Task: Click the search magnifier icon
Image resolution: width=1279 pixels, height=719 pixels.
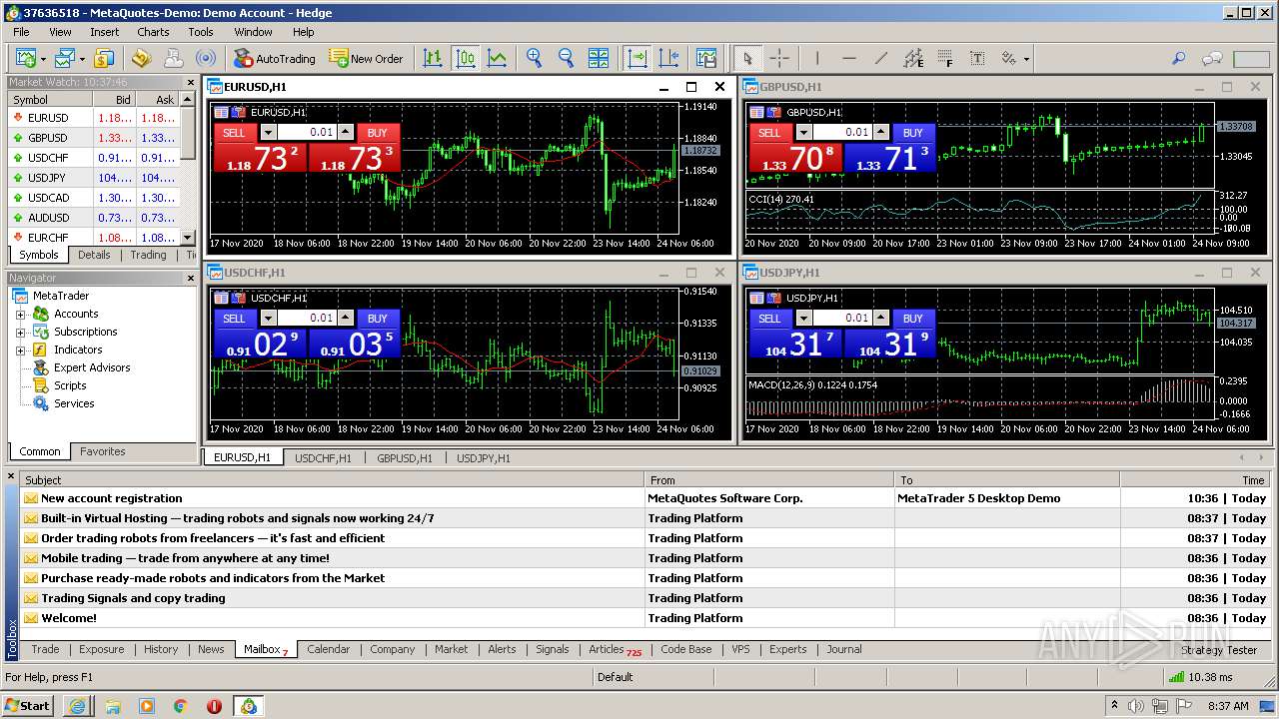Action: tap(1179, 59)
